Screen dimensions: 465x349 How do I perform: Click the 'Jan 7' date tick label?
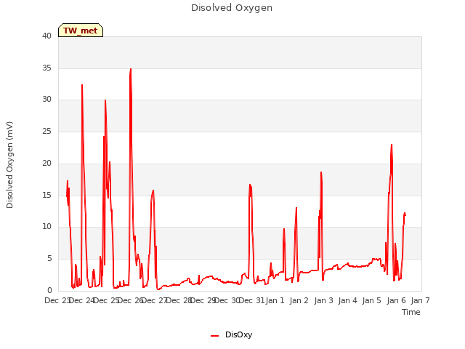(x=421, y=300)
